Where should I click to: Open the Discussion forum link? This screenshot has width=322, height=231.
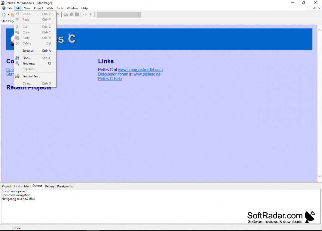pyautogui.click(x=113, y=74)
